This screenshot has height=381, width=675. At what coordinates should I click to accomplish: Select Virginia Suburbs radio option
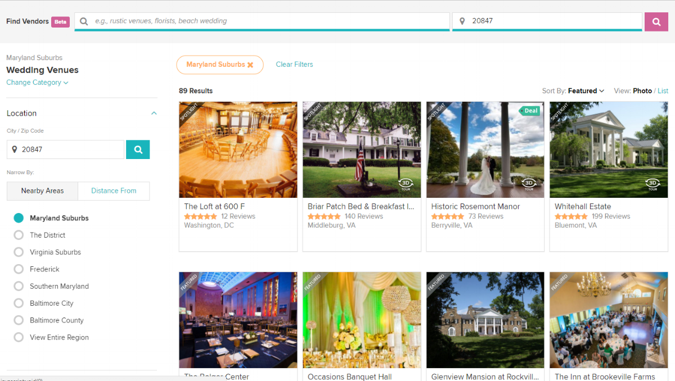19,252
